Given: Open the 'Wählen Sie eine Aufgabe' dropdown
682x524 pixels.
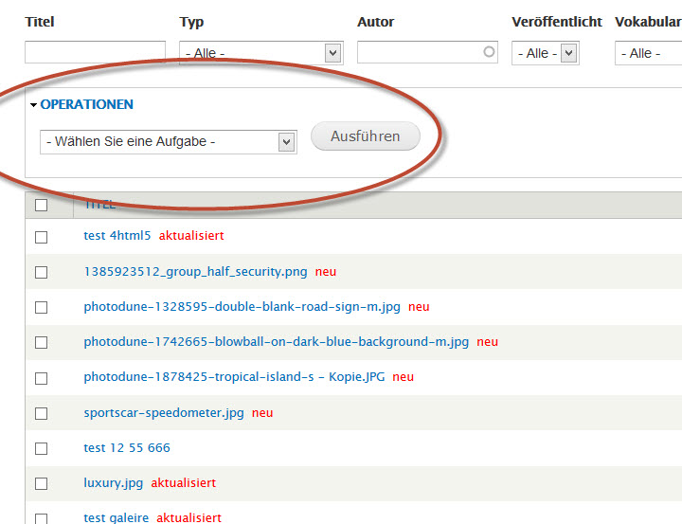Looking at the screenshot, I should [169, 142].
